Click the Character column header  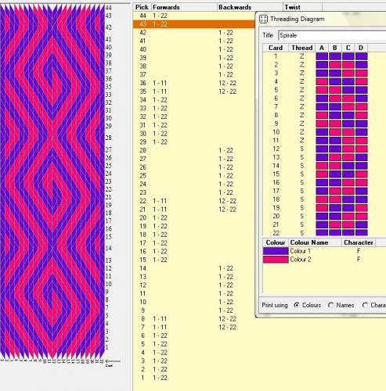[x=359, y=242]
